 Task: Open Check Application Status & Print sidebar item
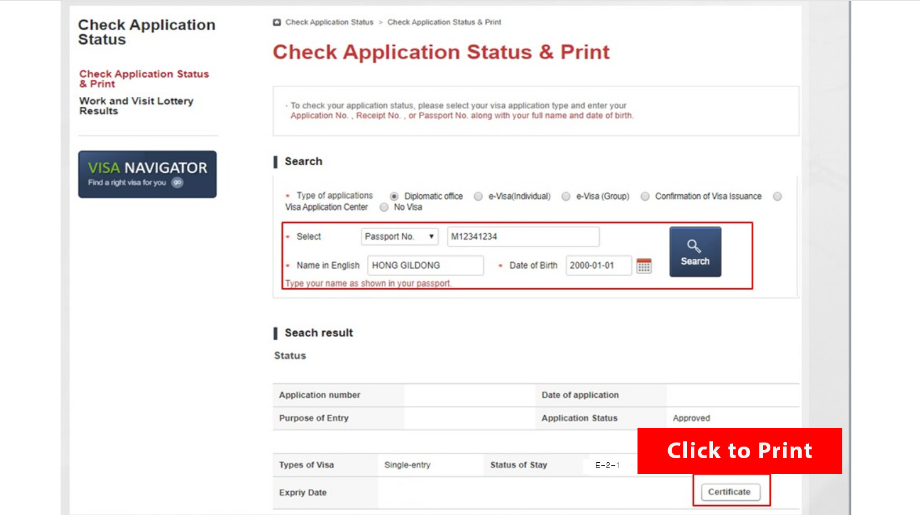pyautogui.click(x=144, y=79)
